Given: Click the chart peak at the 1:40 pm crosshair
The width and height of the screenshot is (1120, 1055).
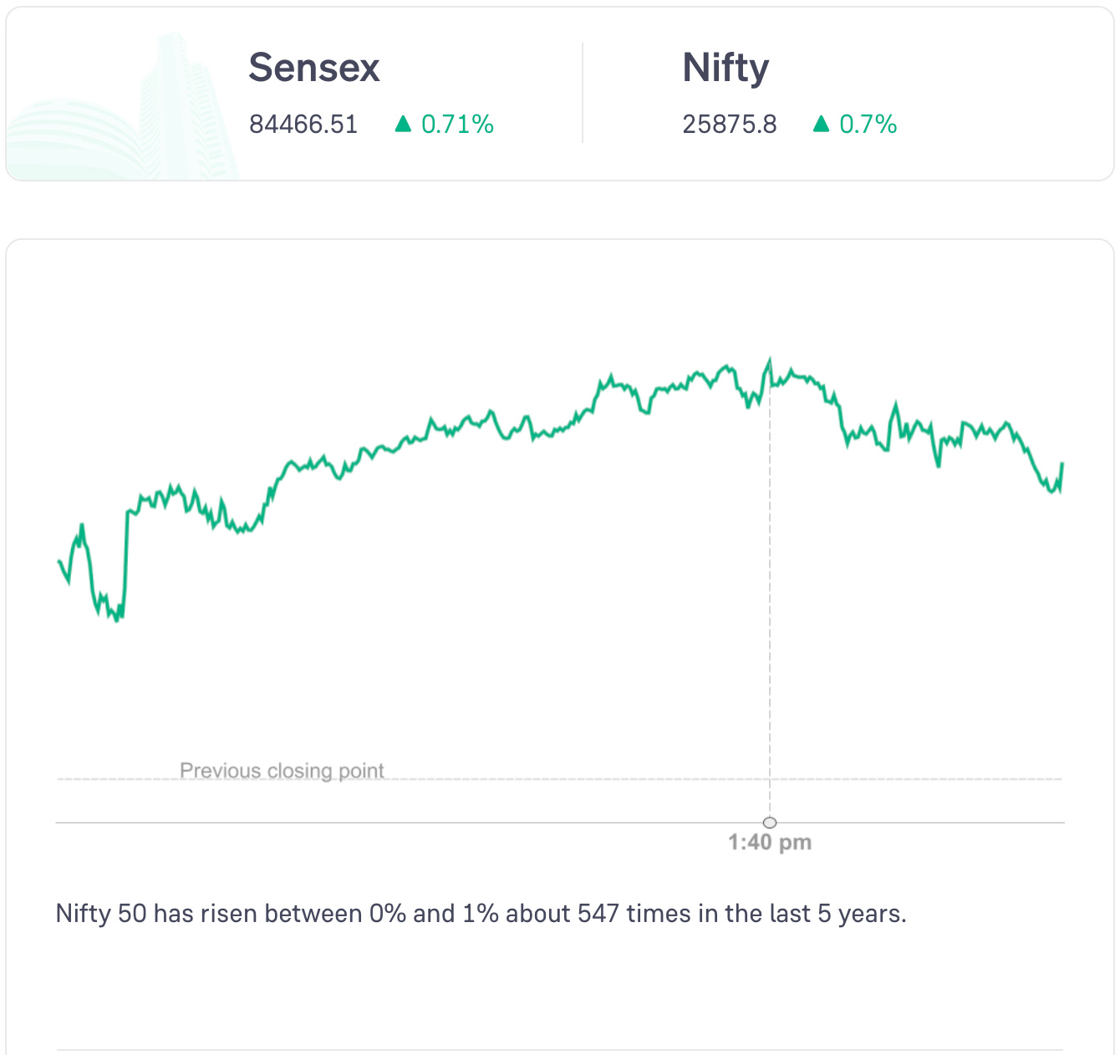Looking at the screenshot, I should click(x=770, y=360).
